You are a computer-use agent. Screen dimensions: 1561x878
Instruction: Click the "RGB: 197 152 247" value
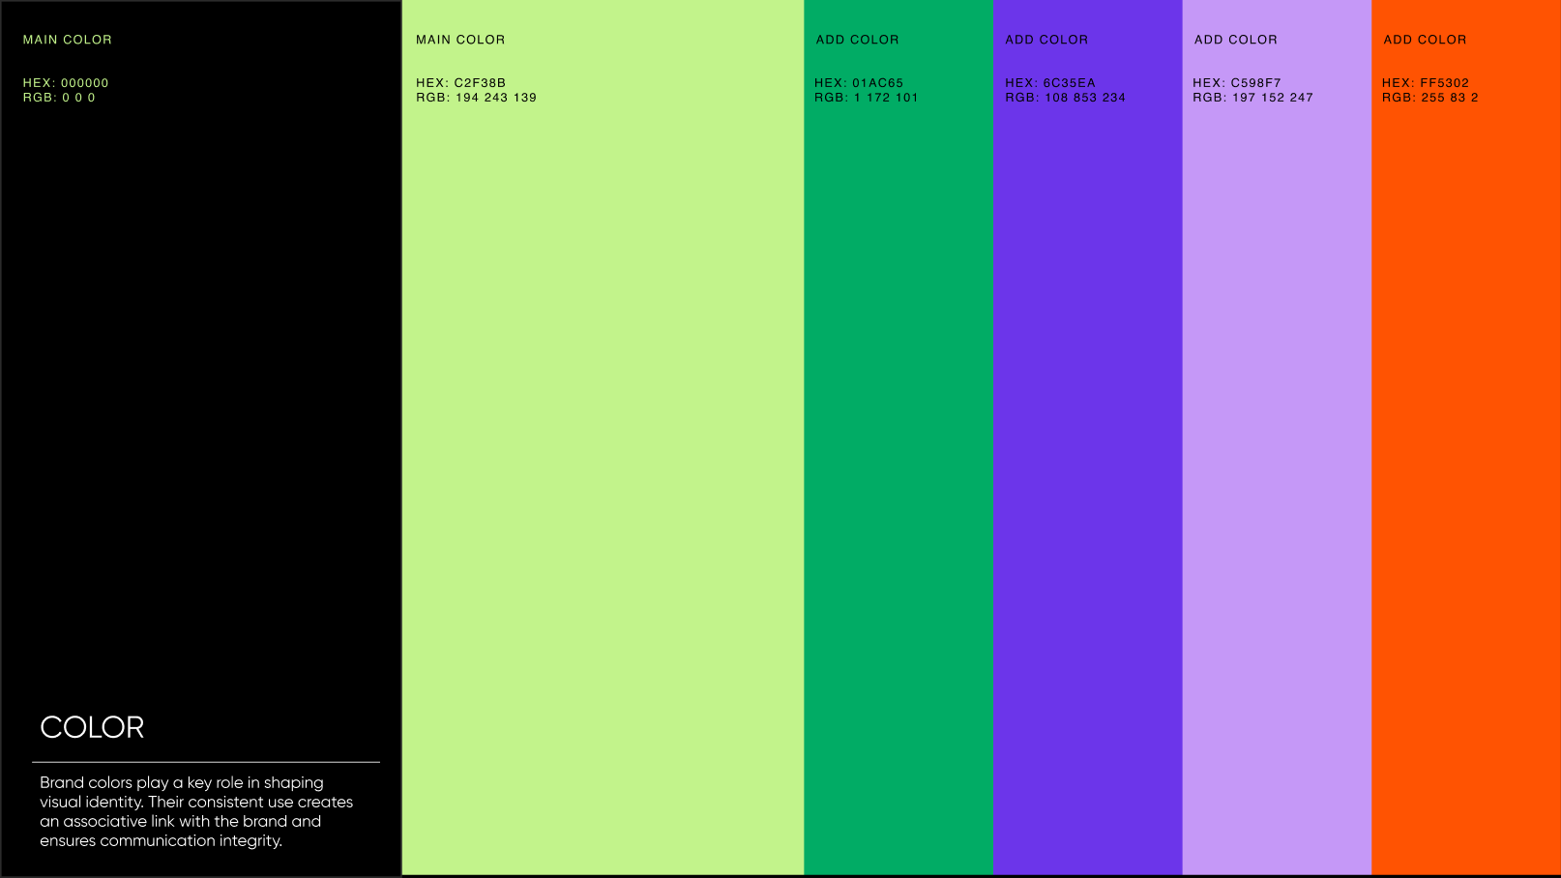coord(1252,98)
